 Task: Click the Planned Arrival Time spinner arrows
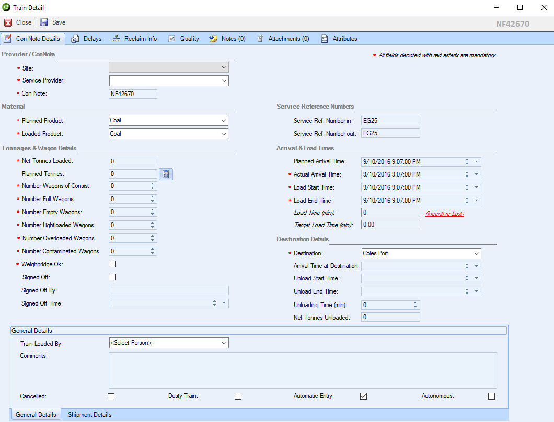[x=467, y=162]
